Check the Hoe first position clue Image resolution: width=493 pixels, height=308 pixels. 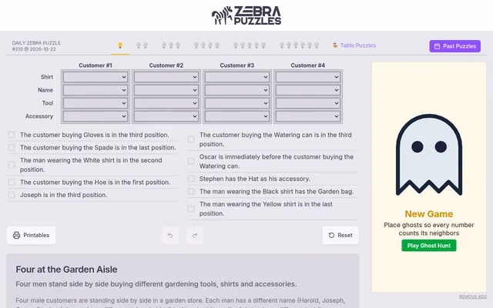click(12, 182)
